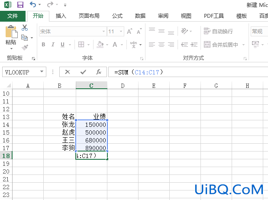The width and height of the screenshot is (268, 200).
Task: Switch to the 公式 tab
Action: 117,16
